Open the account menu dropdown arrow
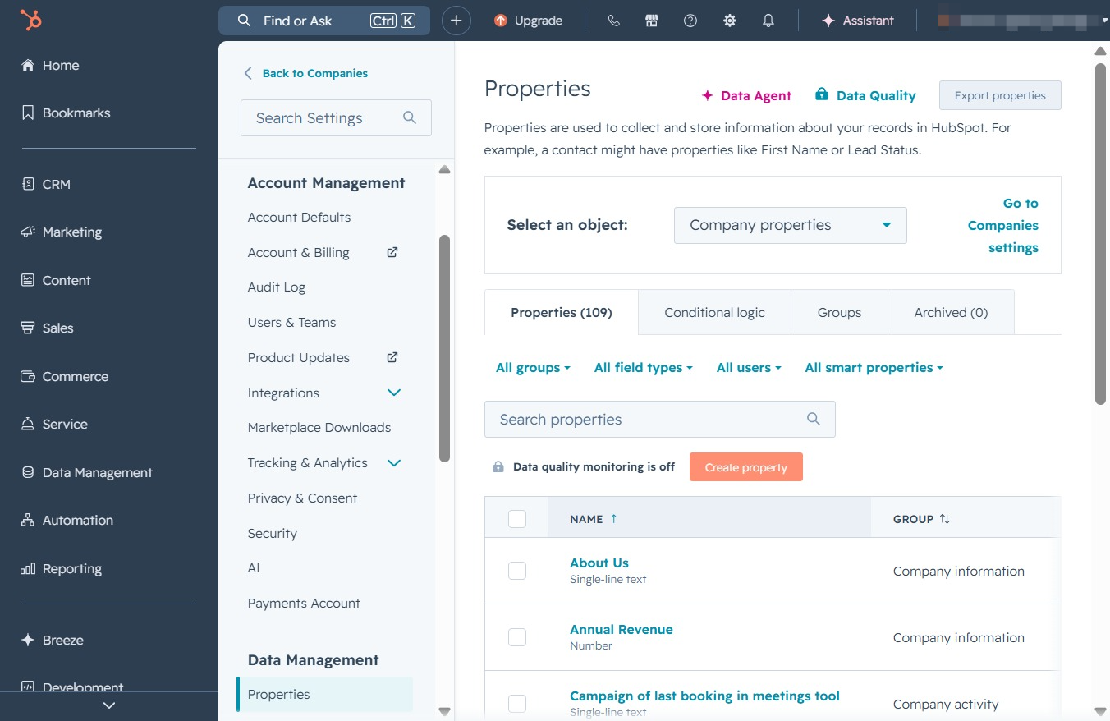The width and height of the screenshot is (1110, 721). (1104, 21)
